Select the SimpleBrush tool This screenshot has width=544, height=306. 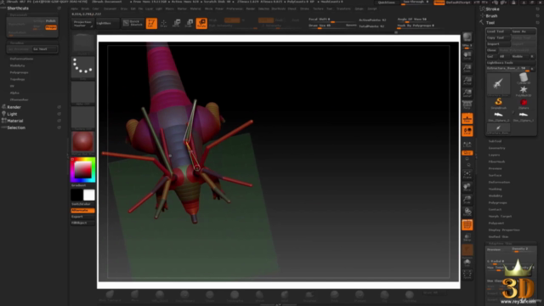(x=498, y=103)
